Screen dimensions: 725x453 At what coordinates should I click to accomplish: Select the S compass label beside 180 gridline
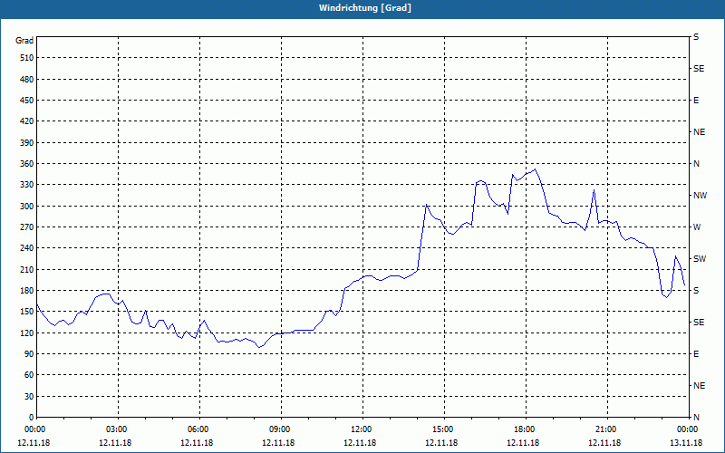[696, 290]
